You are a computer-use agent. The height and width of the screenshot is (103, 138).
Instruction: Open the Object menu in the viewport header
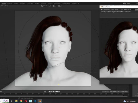[x=6, y=6]
